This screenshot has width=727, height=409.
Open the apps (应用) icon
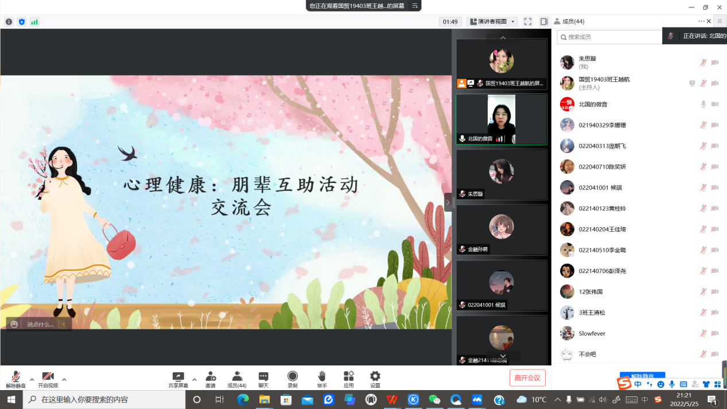(x=348, y=377)
